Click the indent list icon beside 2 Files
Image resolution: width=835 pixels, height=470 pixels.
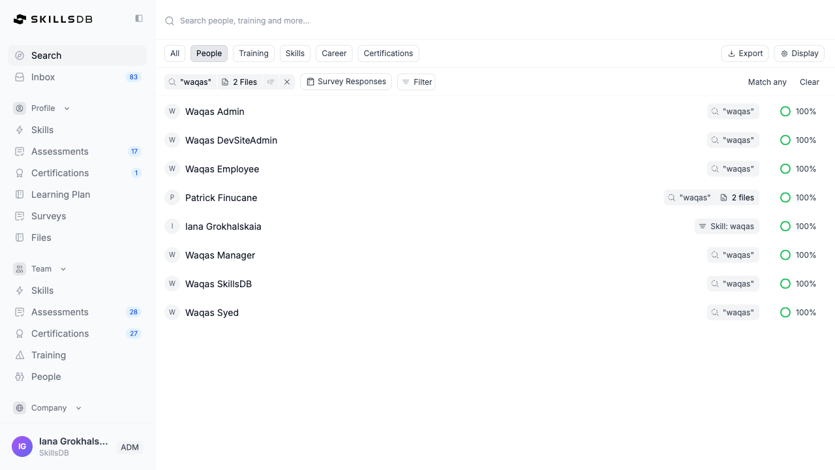[271, 82]
